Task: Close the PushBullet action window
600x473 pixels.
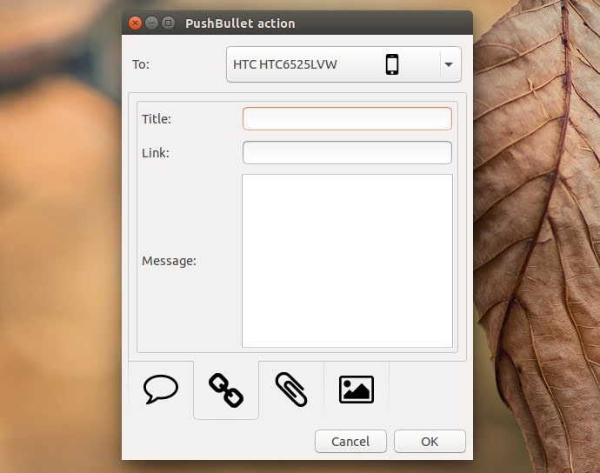Action: click(135, 23)
